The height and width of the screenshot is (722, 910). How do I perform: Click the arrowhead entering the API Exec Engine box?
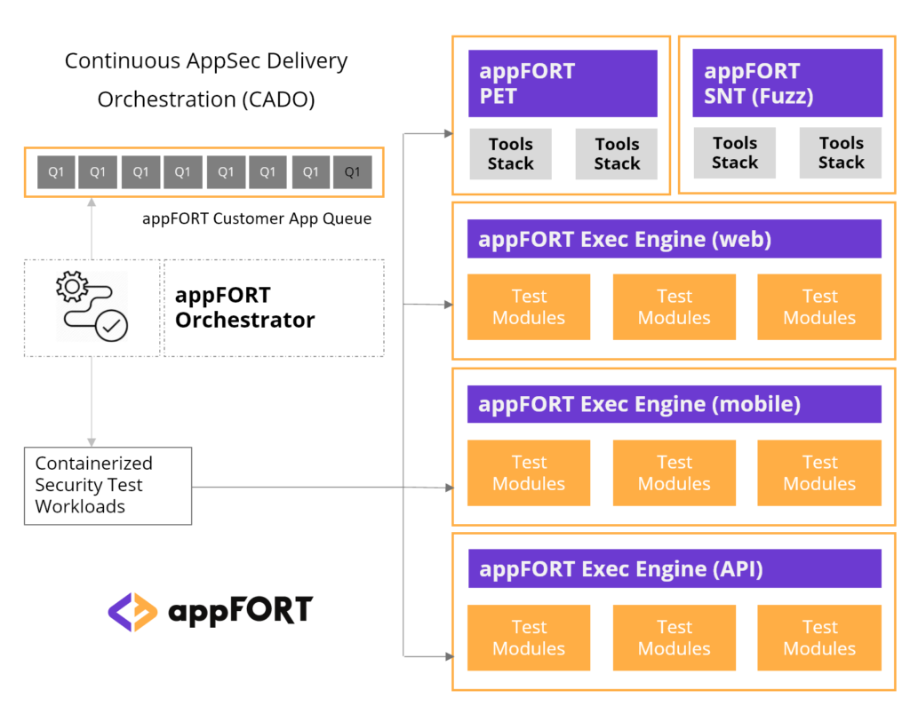click(447, 656)
